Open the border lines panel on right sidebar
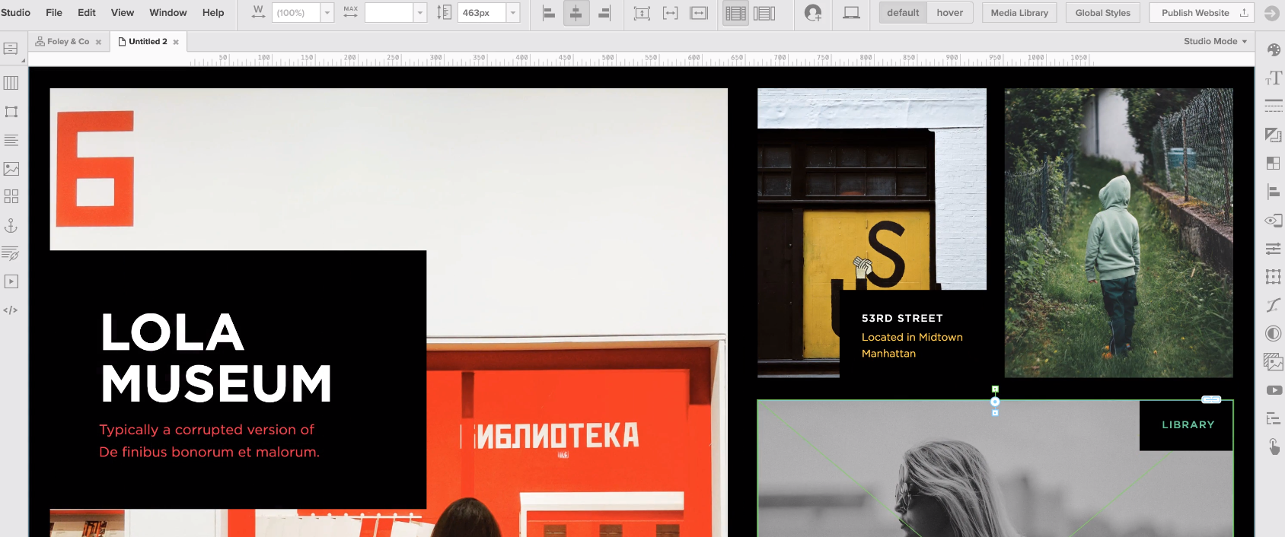Viewport: 1285px width, 537px height. click(1274, 106)
